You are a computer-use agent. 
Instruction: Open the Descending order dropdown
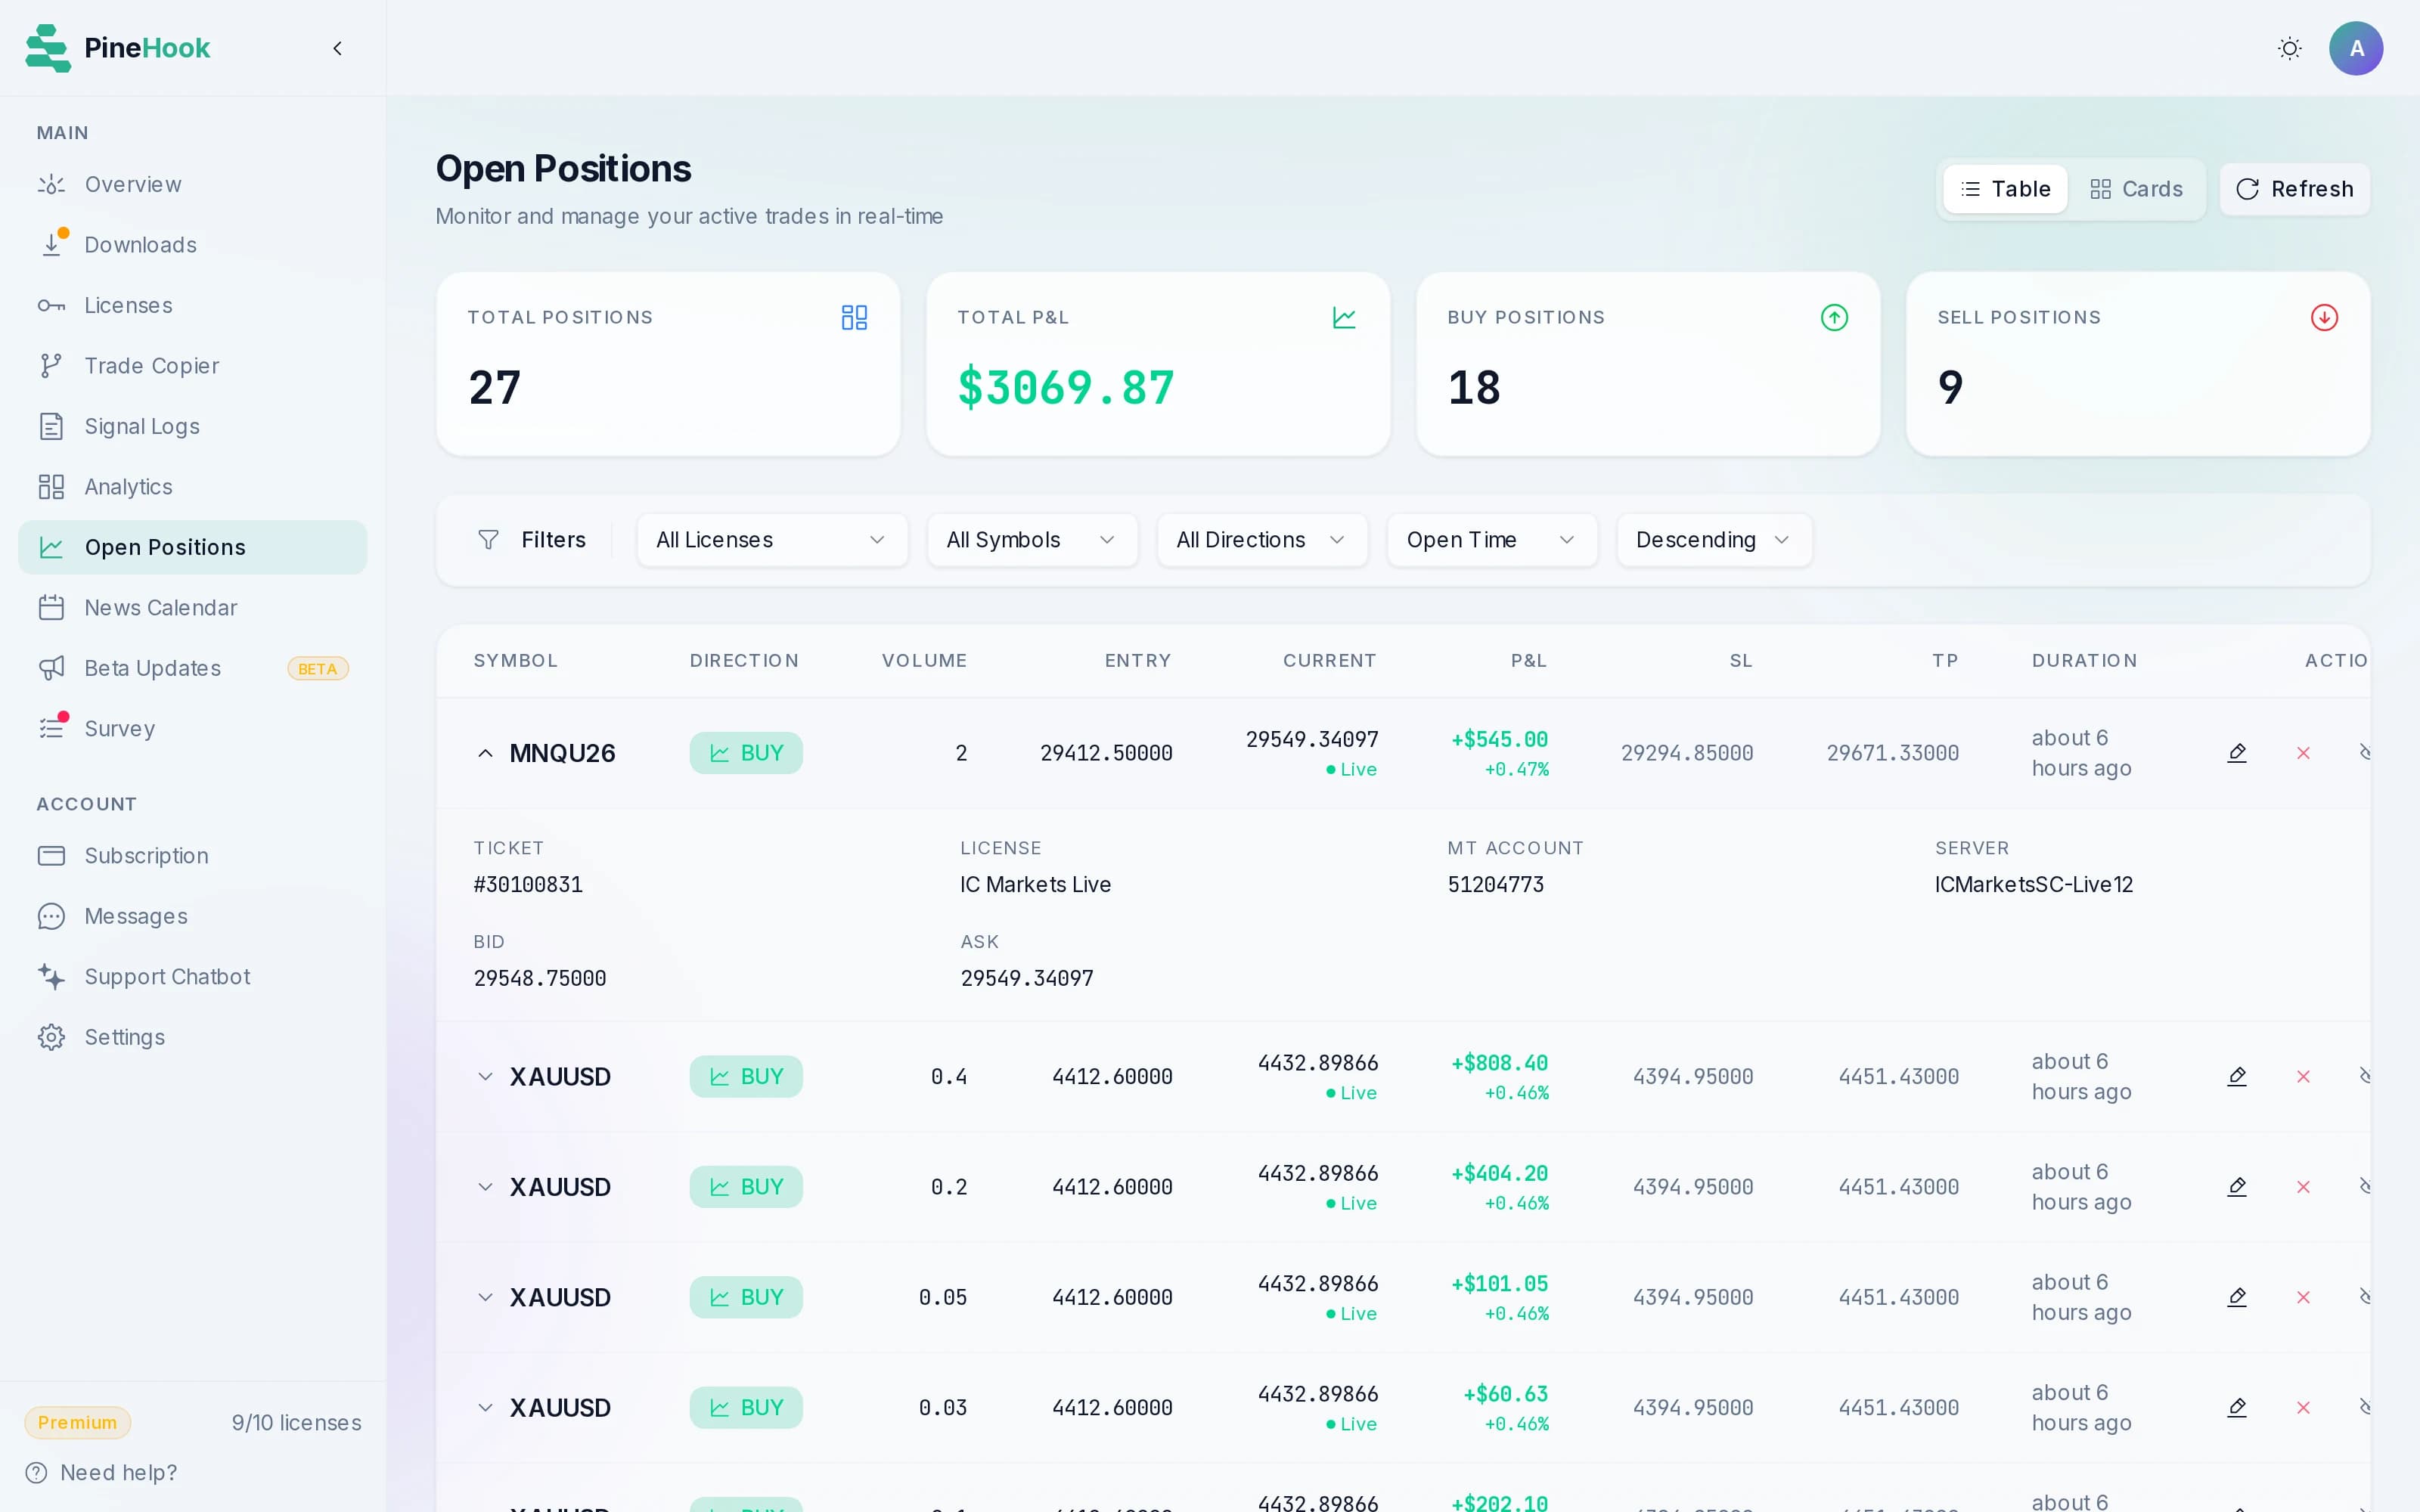pyautogui.click(x=1714, y=540)
